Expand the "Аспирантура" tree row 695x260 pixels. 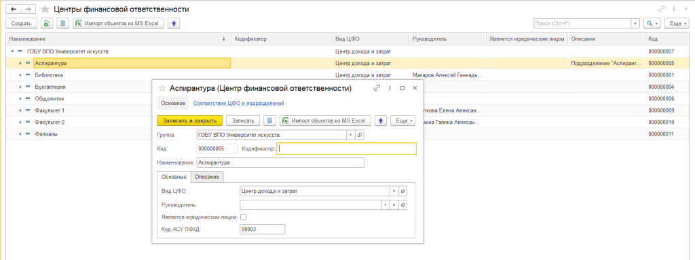tap(20, 63)
